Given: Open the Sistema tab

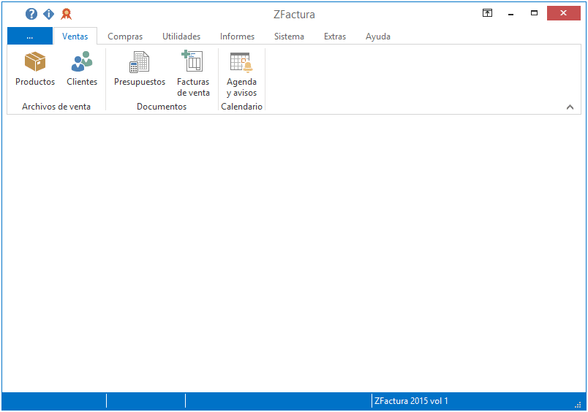Looking at the screenshot, I should [289, 37].
